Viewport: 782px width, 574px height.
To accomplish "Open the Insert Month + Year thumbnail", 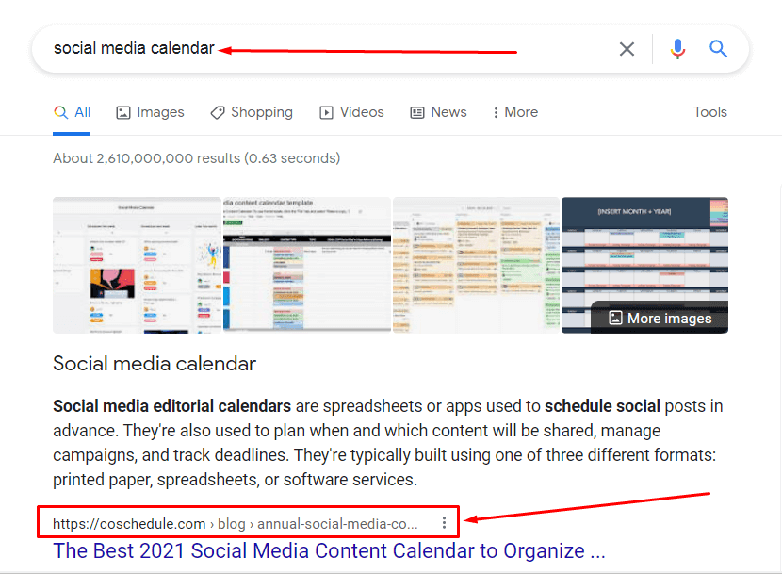I will (644, 247).
